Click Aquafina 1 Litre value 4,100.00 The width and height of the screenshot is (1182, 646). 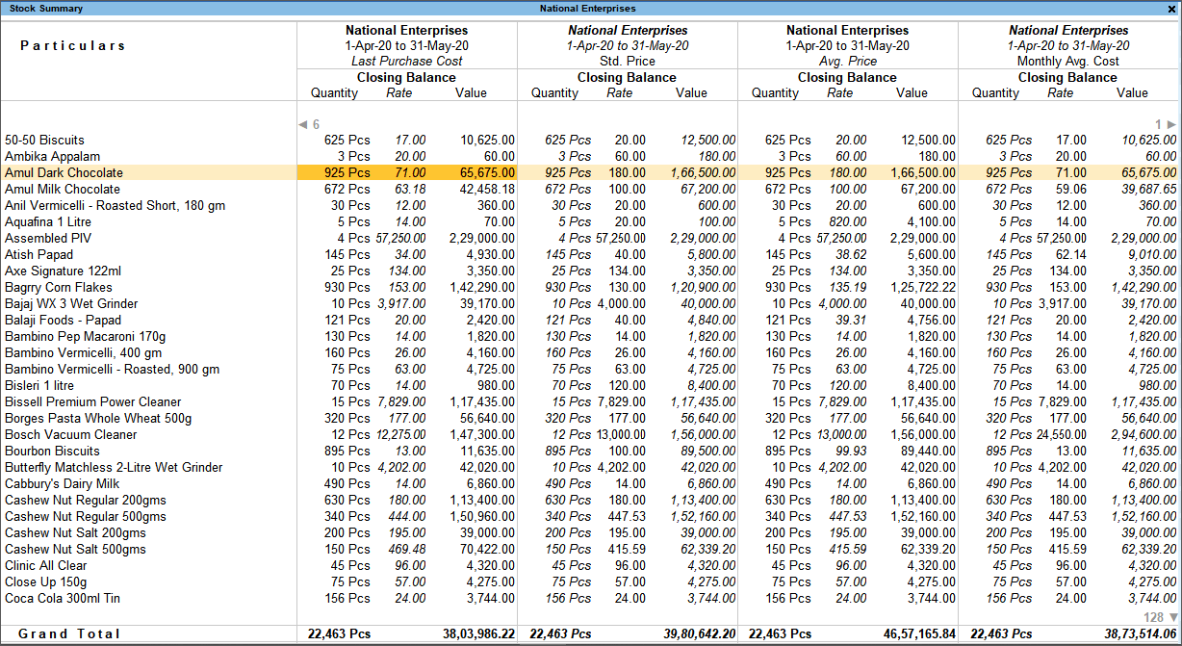[932, 221]
